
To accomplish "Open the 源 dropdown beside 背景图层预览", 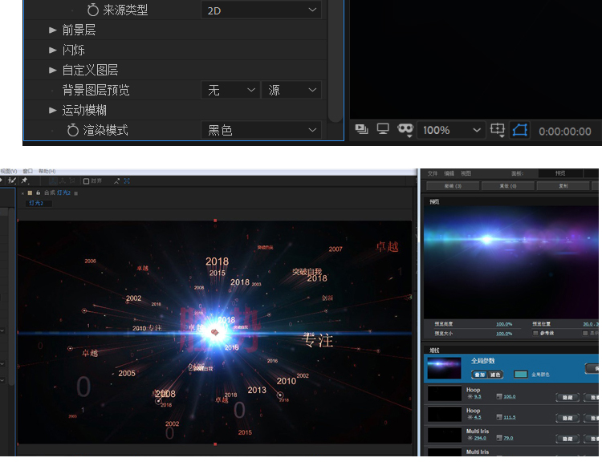I will click(x=291, y=90).
